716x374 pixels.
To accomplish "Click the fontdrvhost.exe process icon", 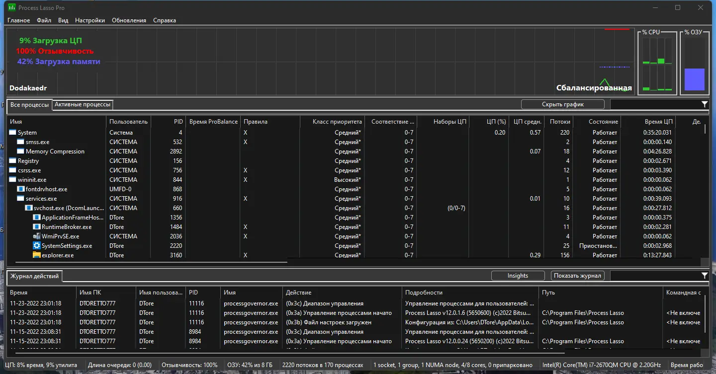I will coord(20,189).
